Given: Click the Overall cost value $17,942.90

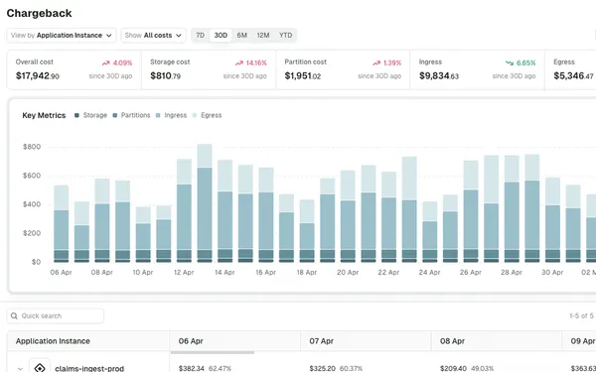Looking at the screenshot, I should tap(38, 76).
